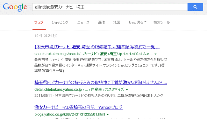Switch to the ショッピング tab
The image size is (207, 119).
60,22
